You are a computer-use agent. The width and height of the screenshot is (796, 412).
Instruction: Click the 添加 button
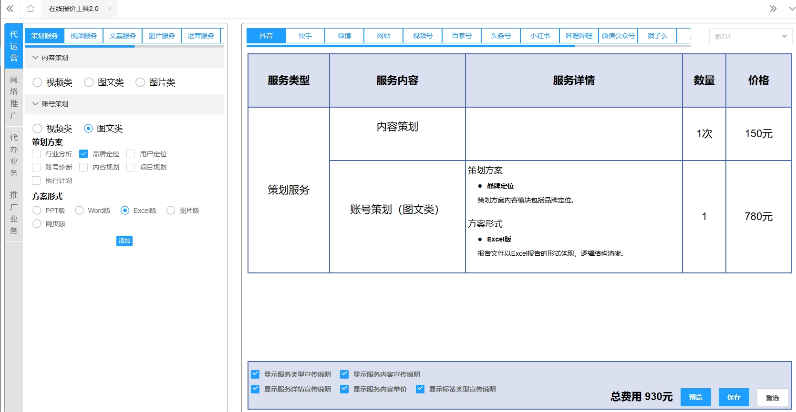pyautogui.click(x=124, y=241)
